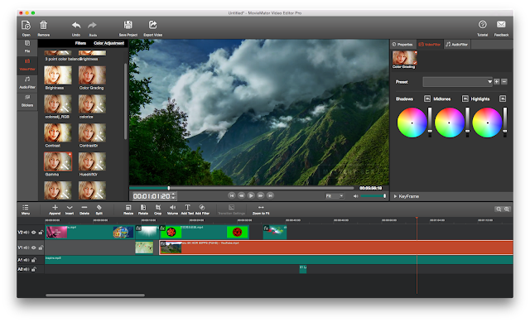Click the Highlights luminance slider
Image resolution: width=530 pixels, height=322 pixels.
click(505, 122)
